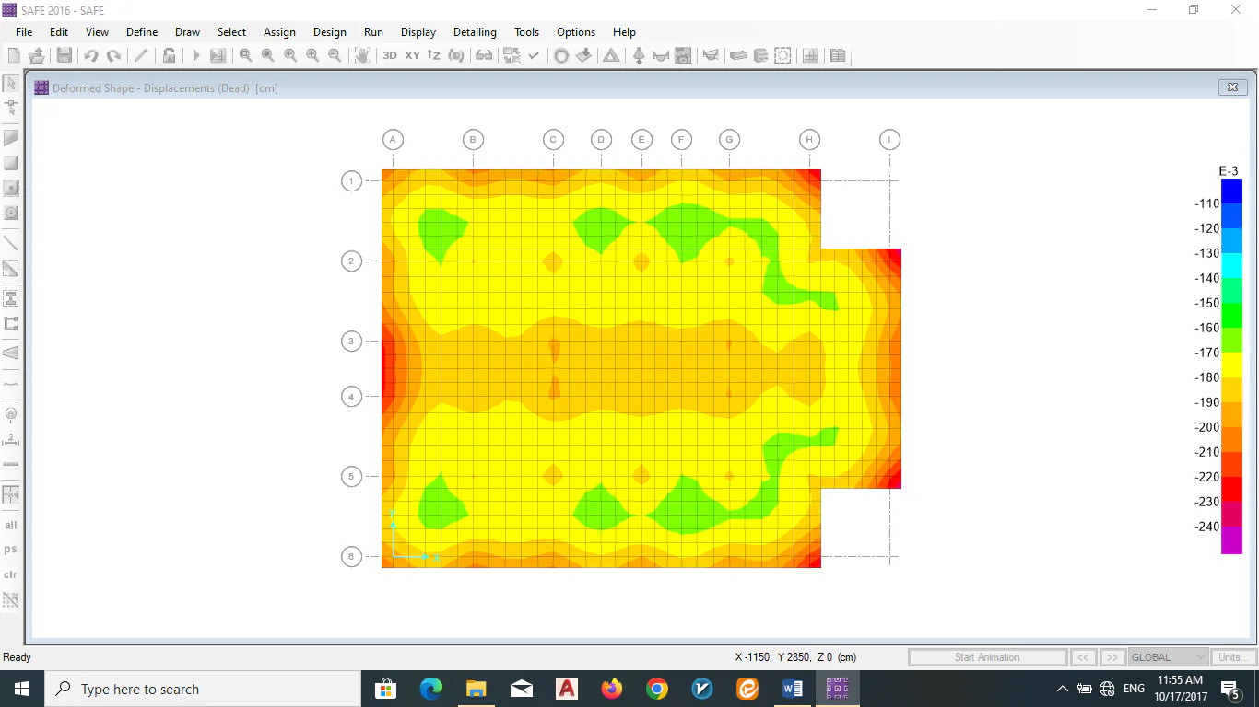Open the GLOBAL coordinate system dropdown
The width and height of the screenshot is (1259, 707).
pos(1168,657)
